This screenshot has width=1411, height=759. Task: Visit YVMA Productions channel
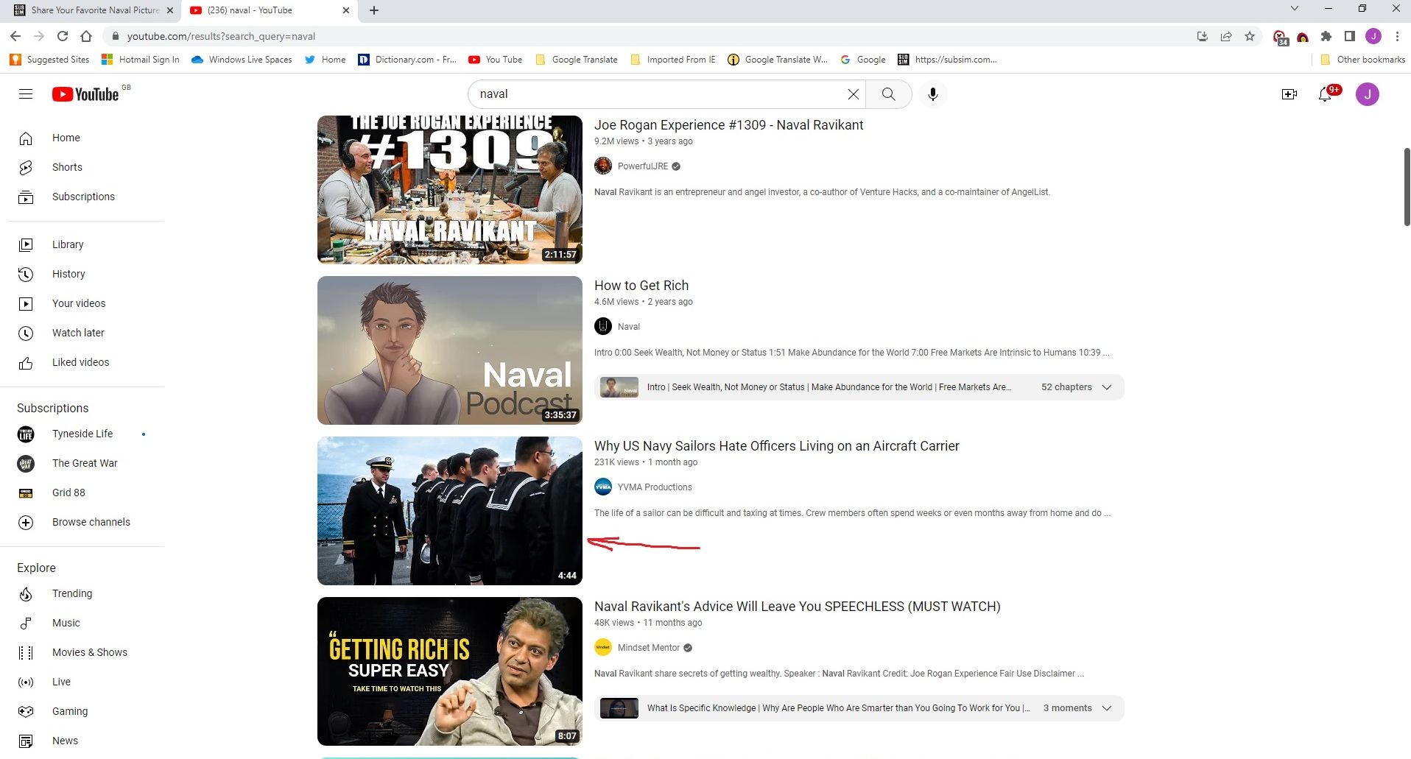654,487
